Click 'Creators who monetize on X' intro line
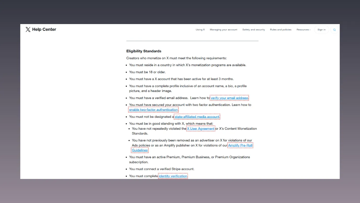The height and width of the screenshot is (203, 360). 176,58
